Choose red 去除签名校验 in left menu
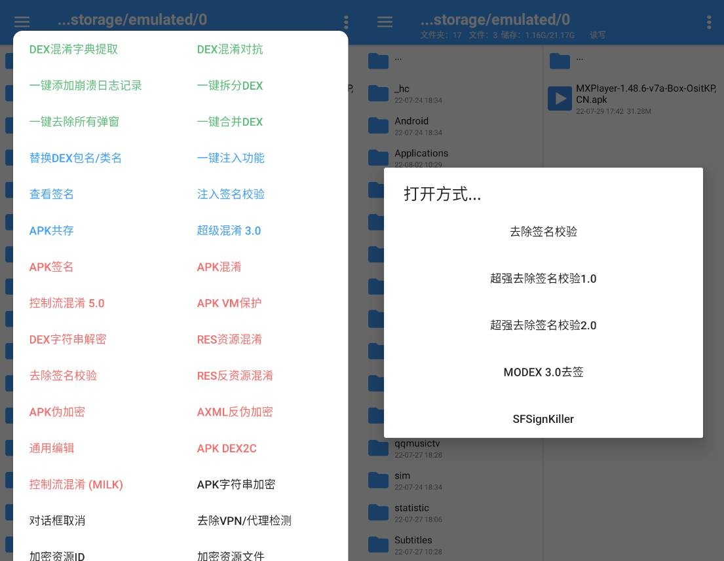The image size is (724, 561). (64, 376)
